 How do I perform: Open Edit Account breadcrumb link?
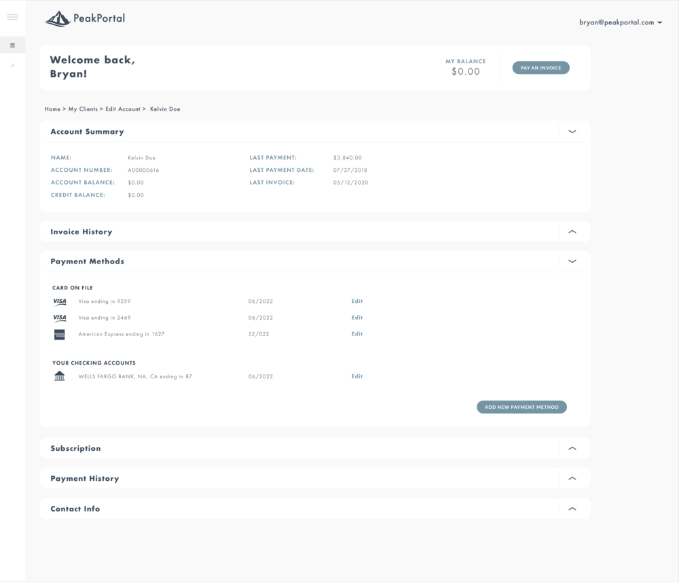point(123,109)
